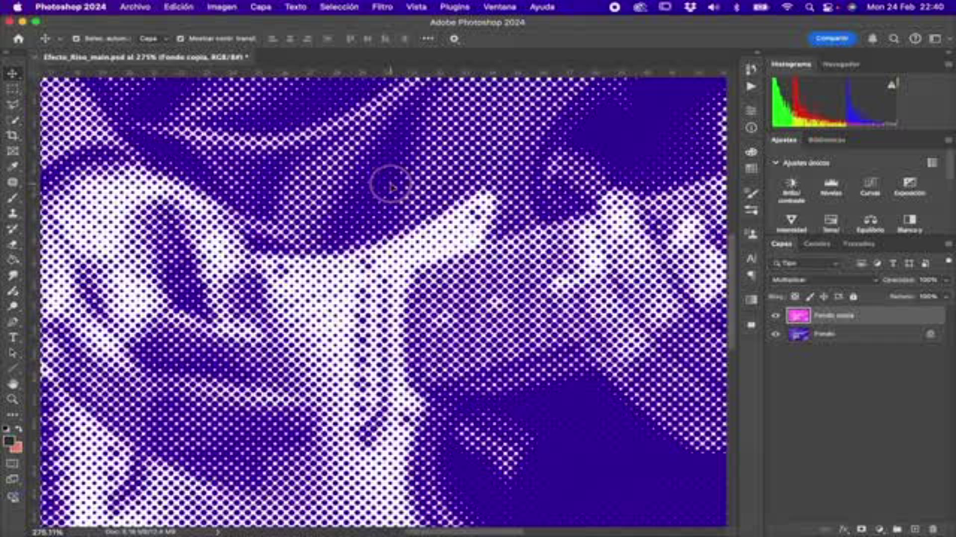Select the Crop tool in toolbar
The height and width of the screenshot is (537, 956).
12,135
